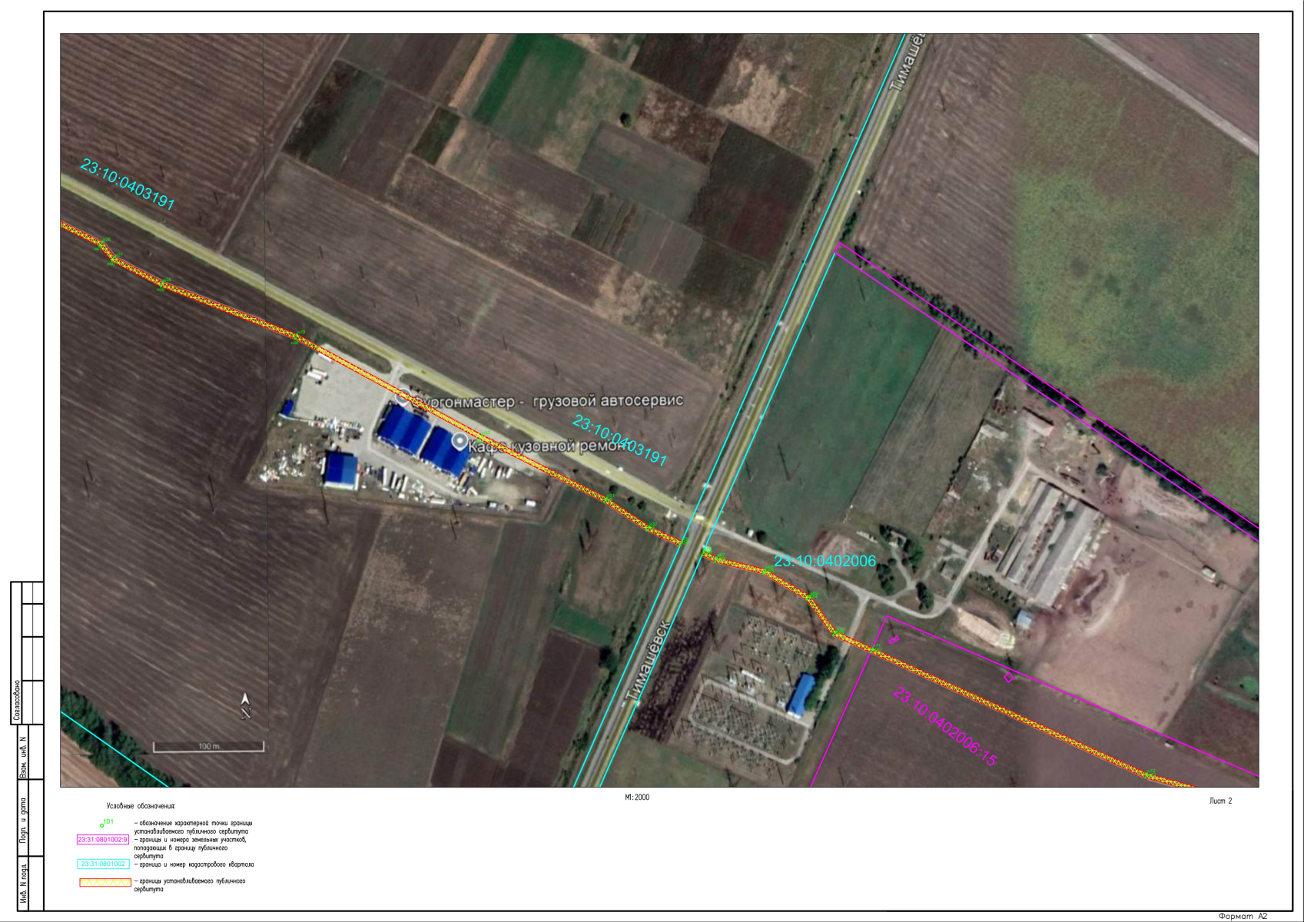Click the map pin beside Фургонмастер label

coord(403,398)
